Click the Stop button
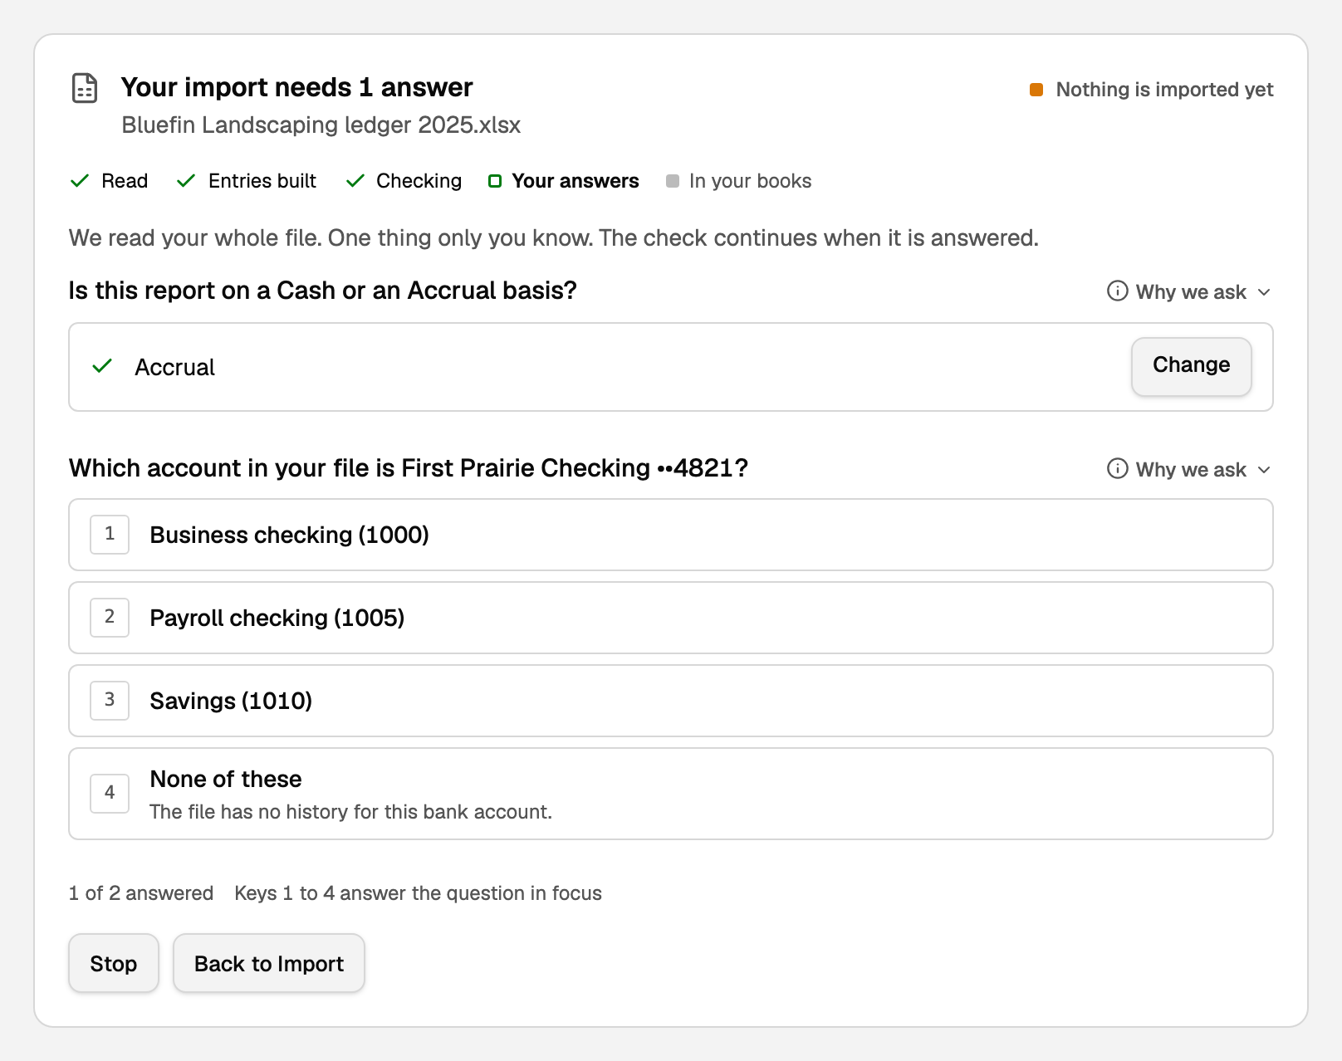The height and width of the screenshot is (1061, 1342). [x=114, y=963]
